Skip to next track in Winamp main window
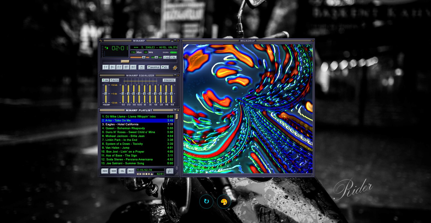This screenshot has height=223, width=431. [x=133, y=67]
